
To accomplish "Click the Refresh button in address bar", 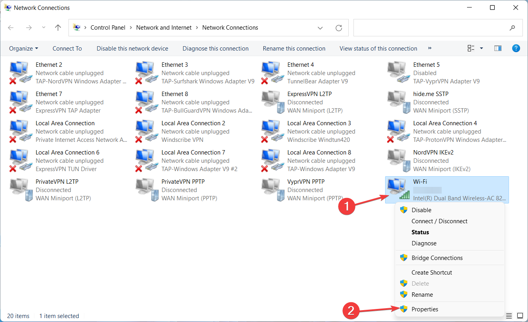I will 338,28.
